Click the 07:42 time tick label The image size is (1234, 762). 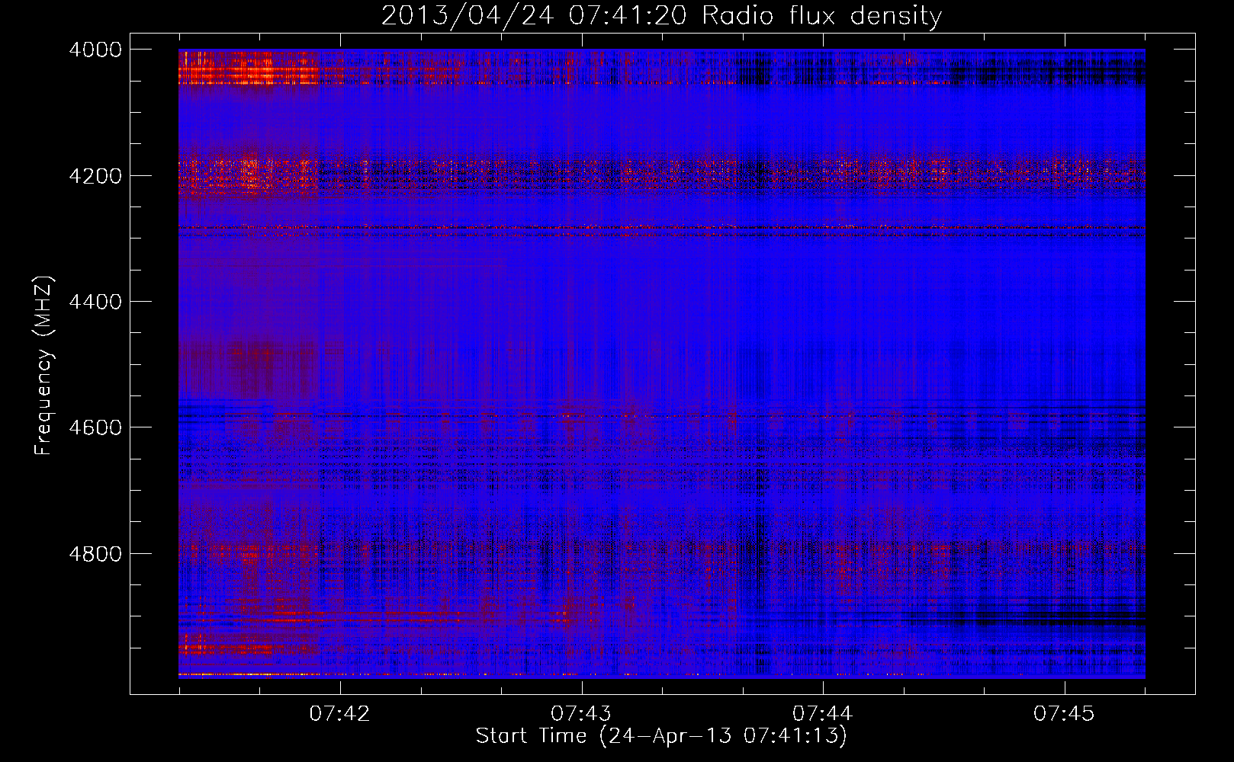(340, 713)
